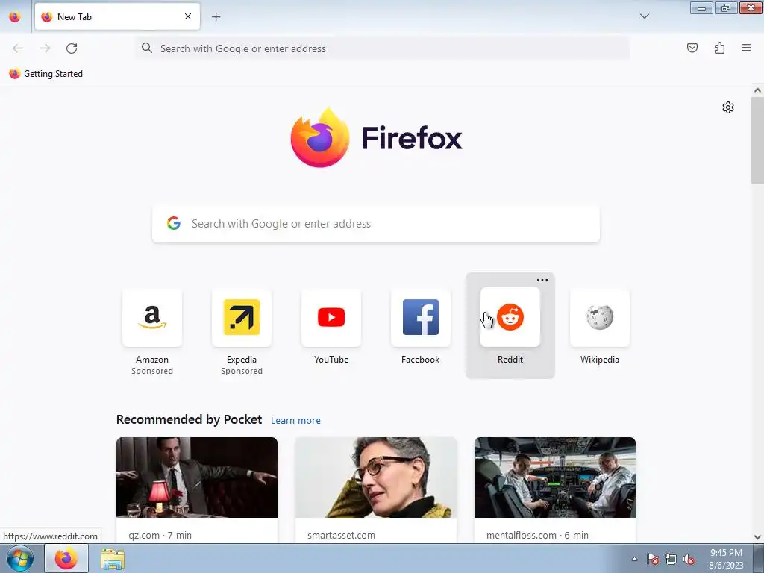Open the smartasset.com story thumbnail
The image size is (764, 573).
point(376,477)
